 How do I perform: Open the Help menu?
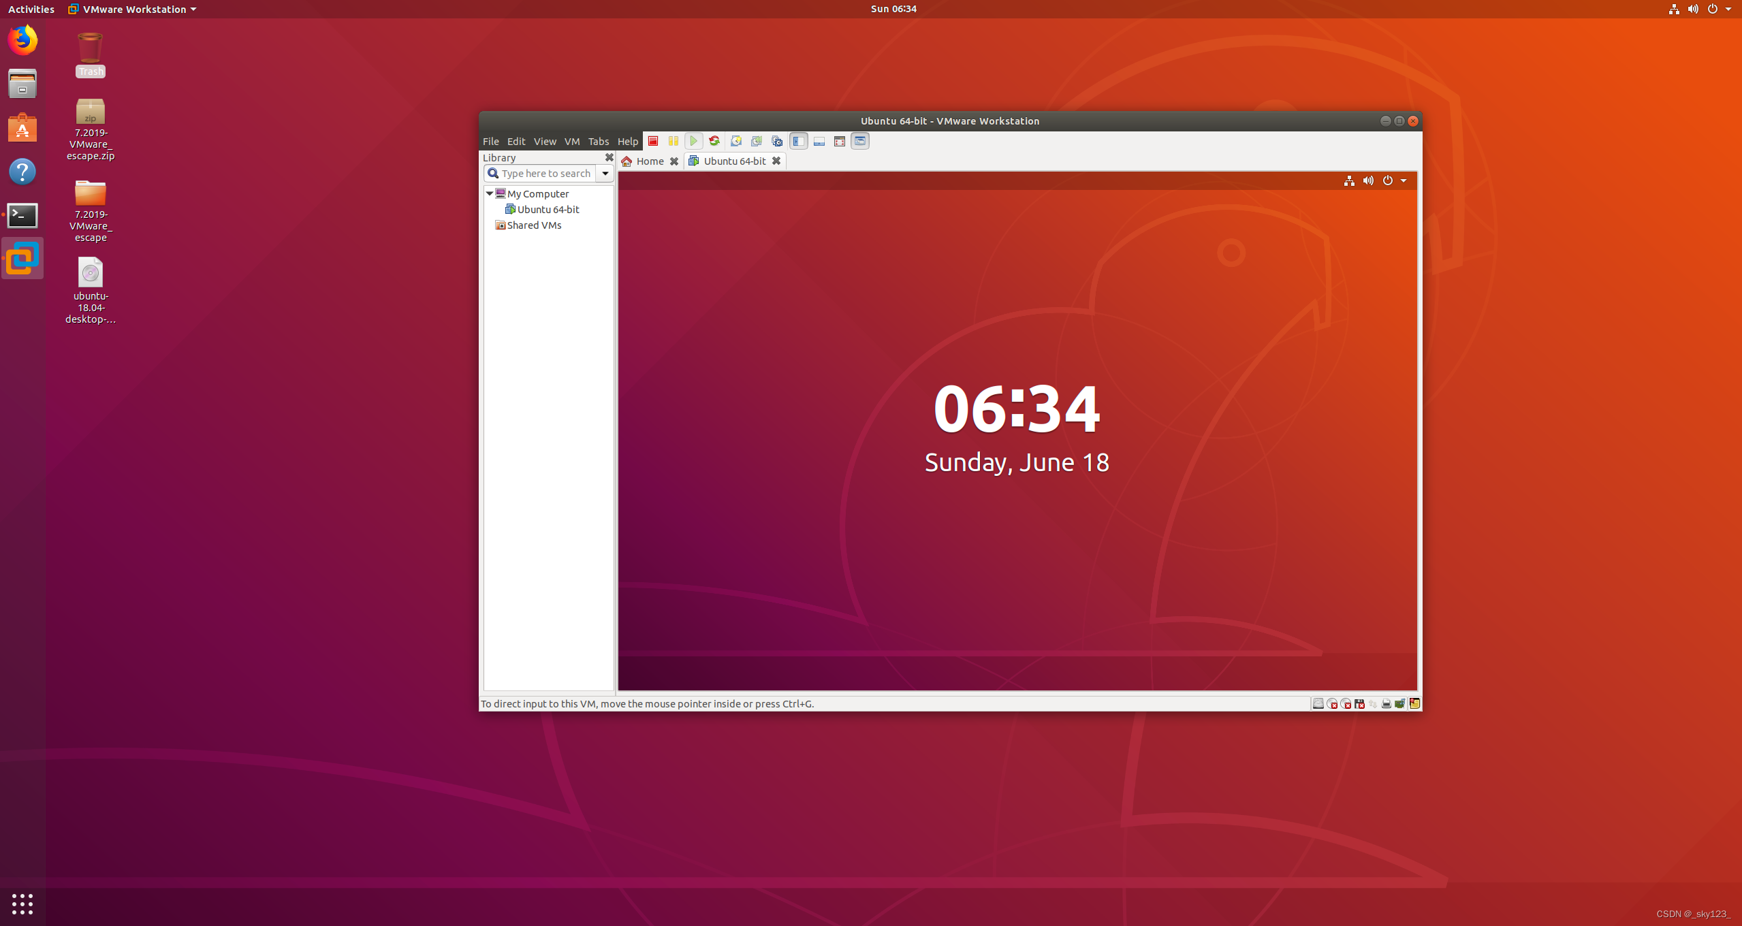pyautogui.click(x=628, y=141)
